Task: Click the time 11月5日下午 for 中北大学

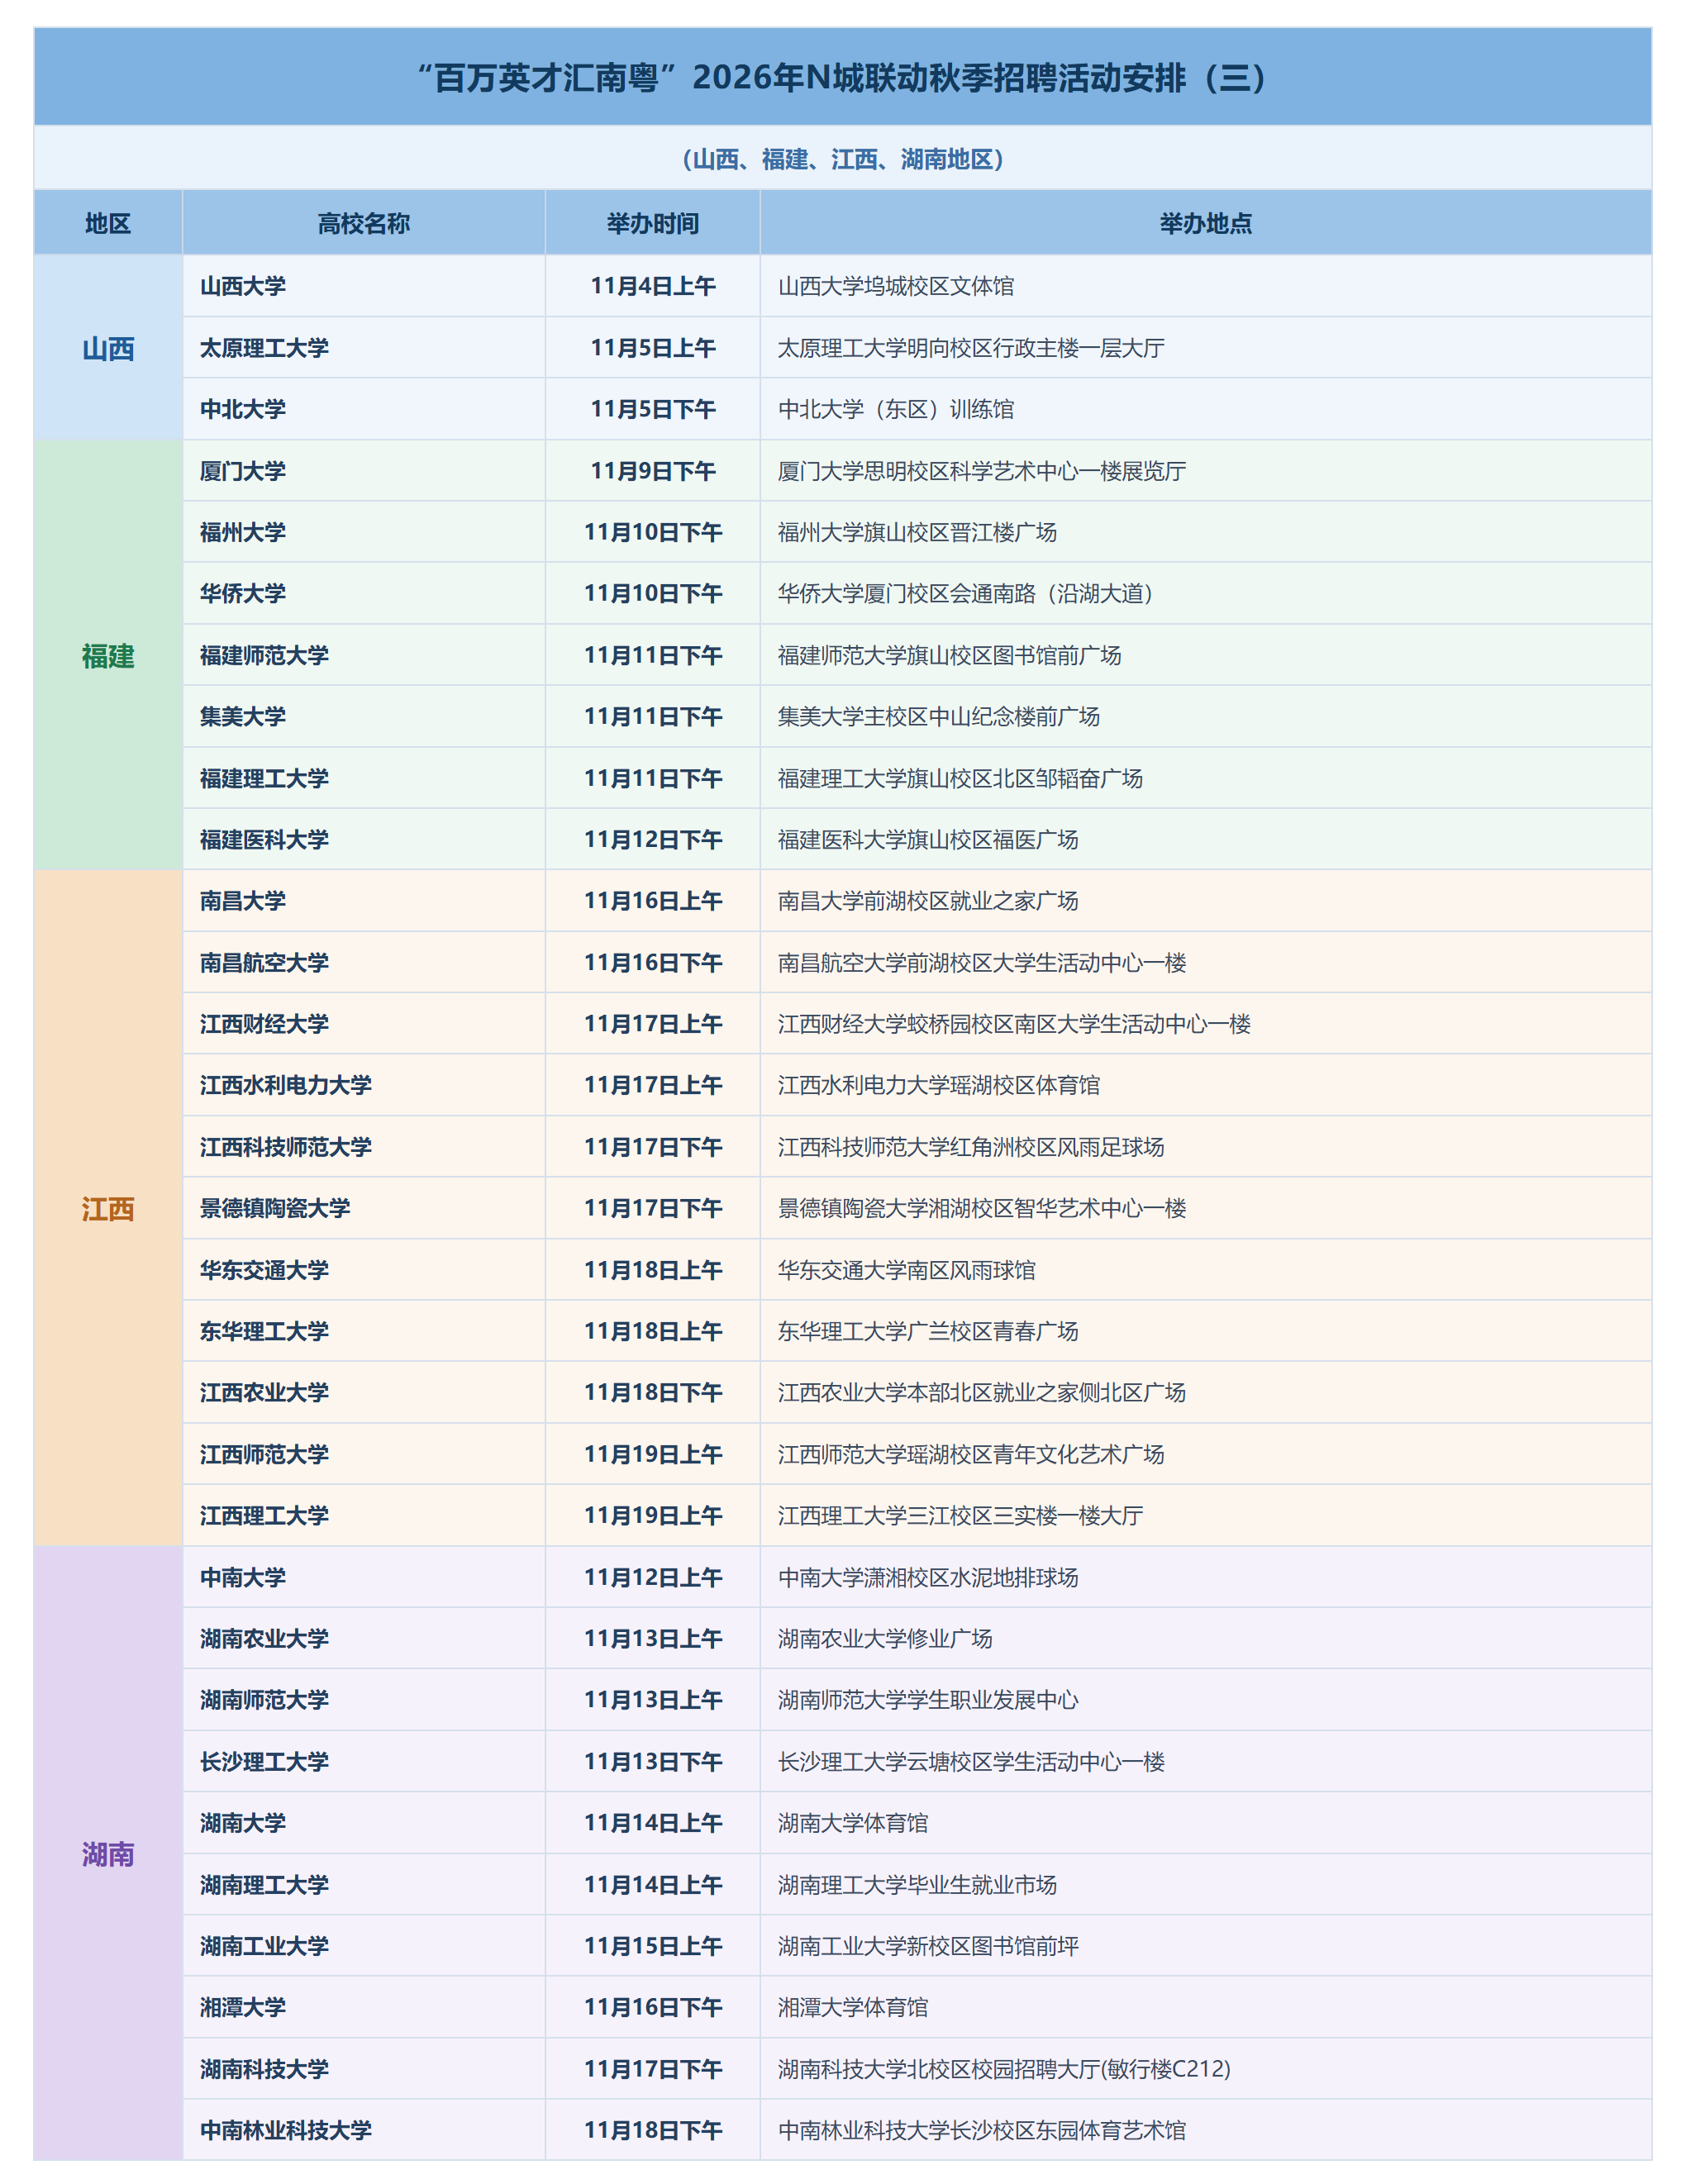Action: click(653, 409)
